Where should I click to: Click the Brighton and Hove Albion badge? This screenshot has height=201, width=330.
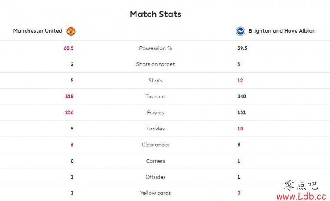click(240, 31)
